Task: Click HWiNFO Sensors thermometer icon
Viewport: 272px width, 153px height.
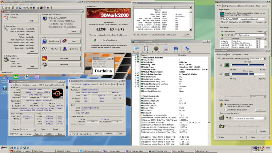Action: (x=166, y=49)
